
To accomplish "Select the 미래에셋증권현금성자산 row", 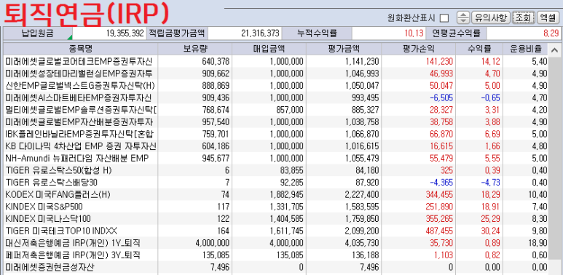I will (x=275, y=268).
